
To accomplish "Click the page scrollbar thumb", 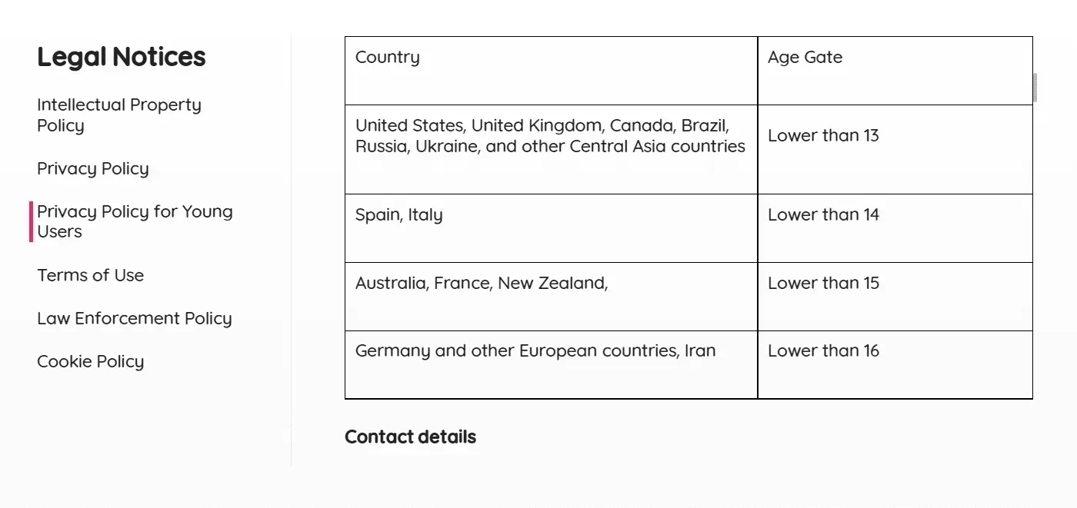I will click(1035, 88).
